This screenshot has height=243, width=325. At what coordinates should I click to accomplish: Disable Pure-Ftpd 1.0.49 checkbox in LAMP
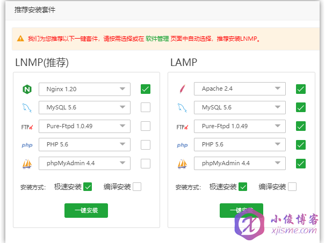point(301,126)
